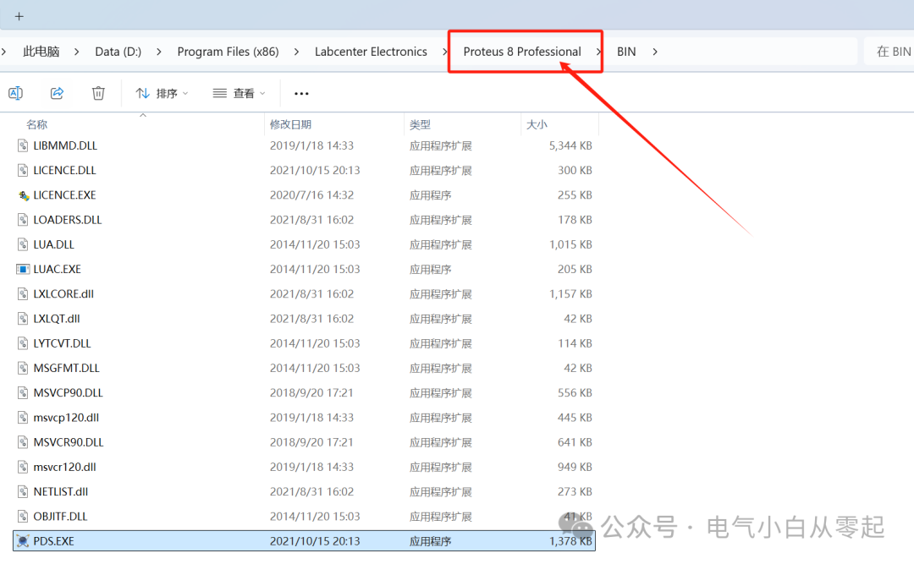Go to Program Files (x86) breadcrumb
This screenshot has height=564, width=914.
pos(228,52)
